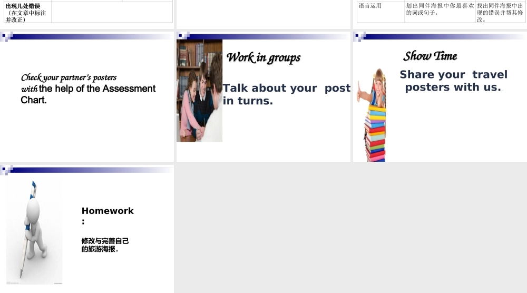The width and height of the screenshot is (527, 293).
Task: Select the 出现几处错误 table cell
Action: [27, 12]
